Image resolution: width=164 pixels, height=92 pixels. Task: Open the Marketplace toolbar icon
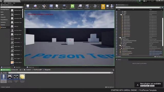57,6
